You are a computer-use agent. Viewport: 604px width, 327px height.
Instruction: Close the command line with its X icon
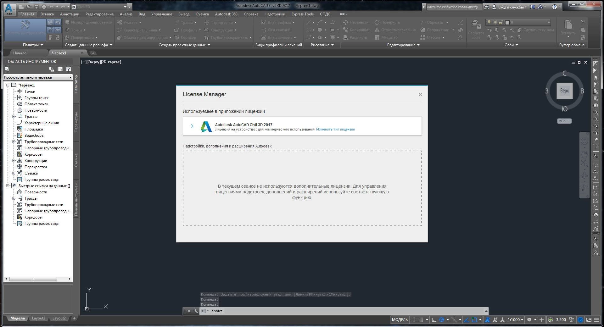coord(189,311)
